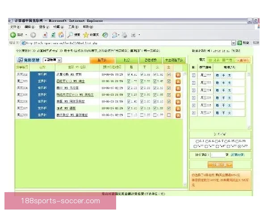Click orange detail icon in 周三006 row
The width and height of the screenshot is (268, 214).
(178, 102)
